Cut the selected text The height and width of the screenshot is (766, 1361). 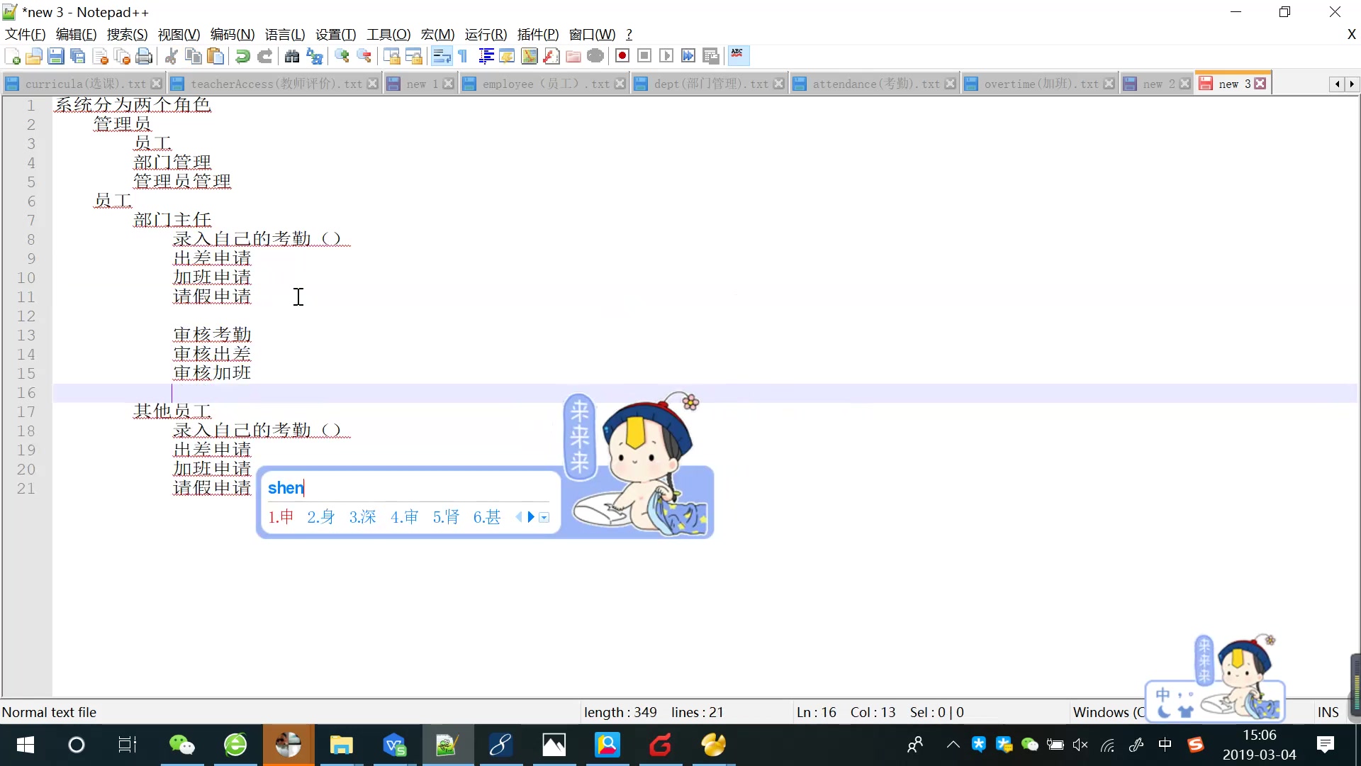[x=171, y=56]
